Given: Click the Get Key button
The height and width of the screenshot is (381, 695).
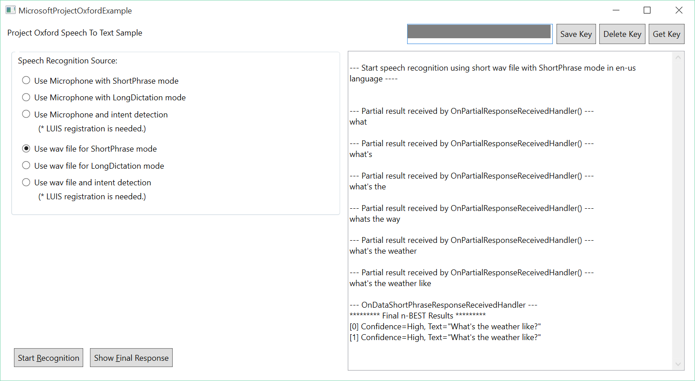Looking at the screenshot, I should 667,34.
